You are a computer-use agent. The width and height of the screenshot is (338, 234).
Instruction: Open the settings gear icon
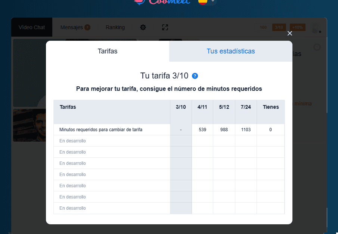pyautogui.click(x=143, y=27)
